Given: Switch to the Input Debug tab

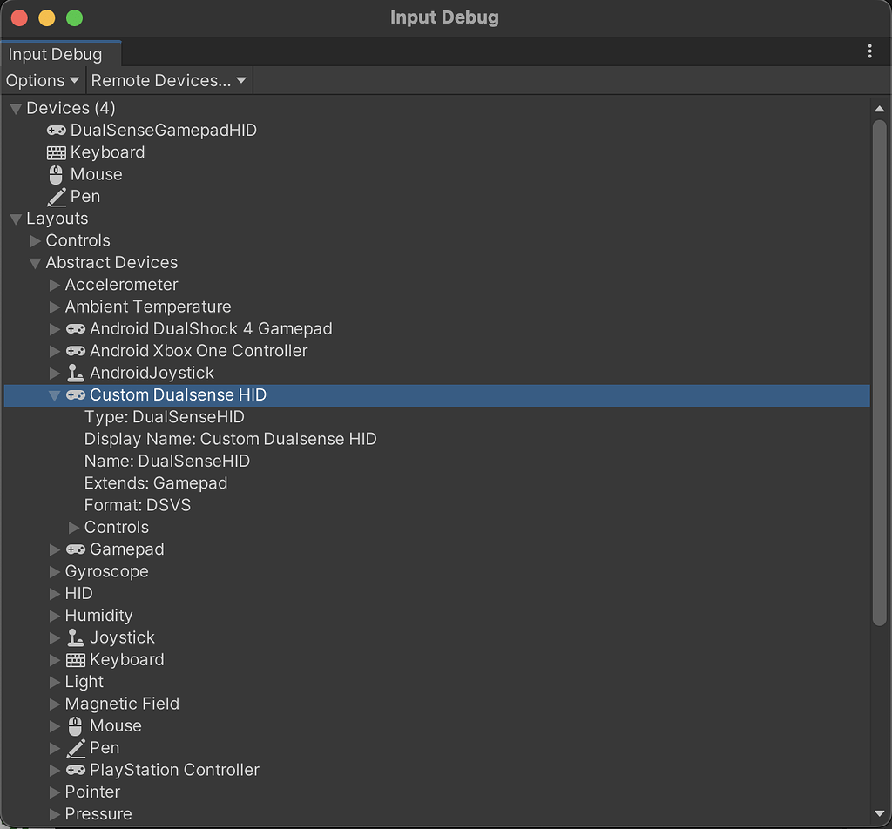Looking at the screenshot, I should tap(53, 53).
